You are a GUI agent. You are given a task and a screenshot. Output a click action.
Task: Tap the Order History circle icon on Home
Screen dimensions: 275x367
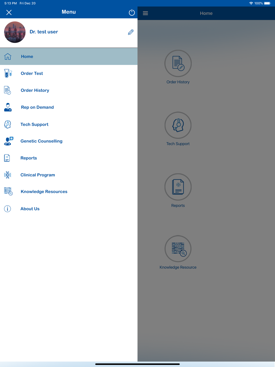click(x=178, y=63)
